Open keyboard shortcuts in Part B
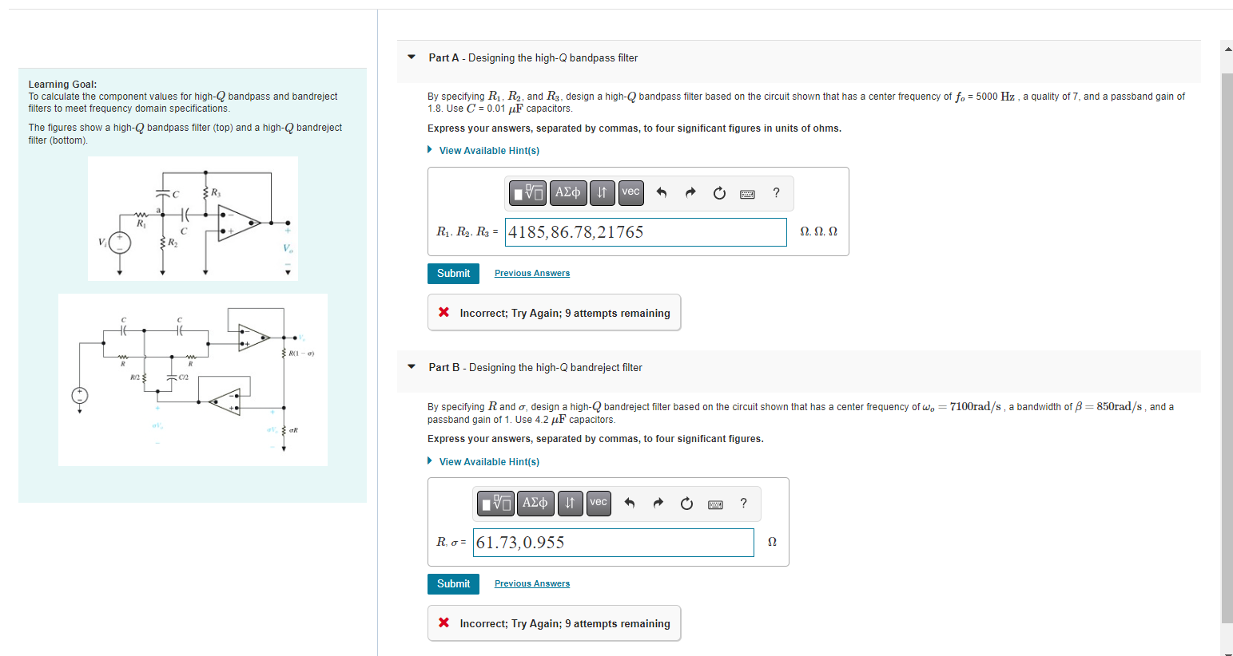Screen dimensions: 1233x656 click(x=715, y=504)
